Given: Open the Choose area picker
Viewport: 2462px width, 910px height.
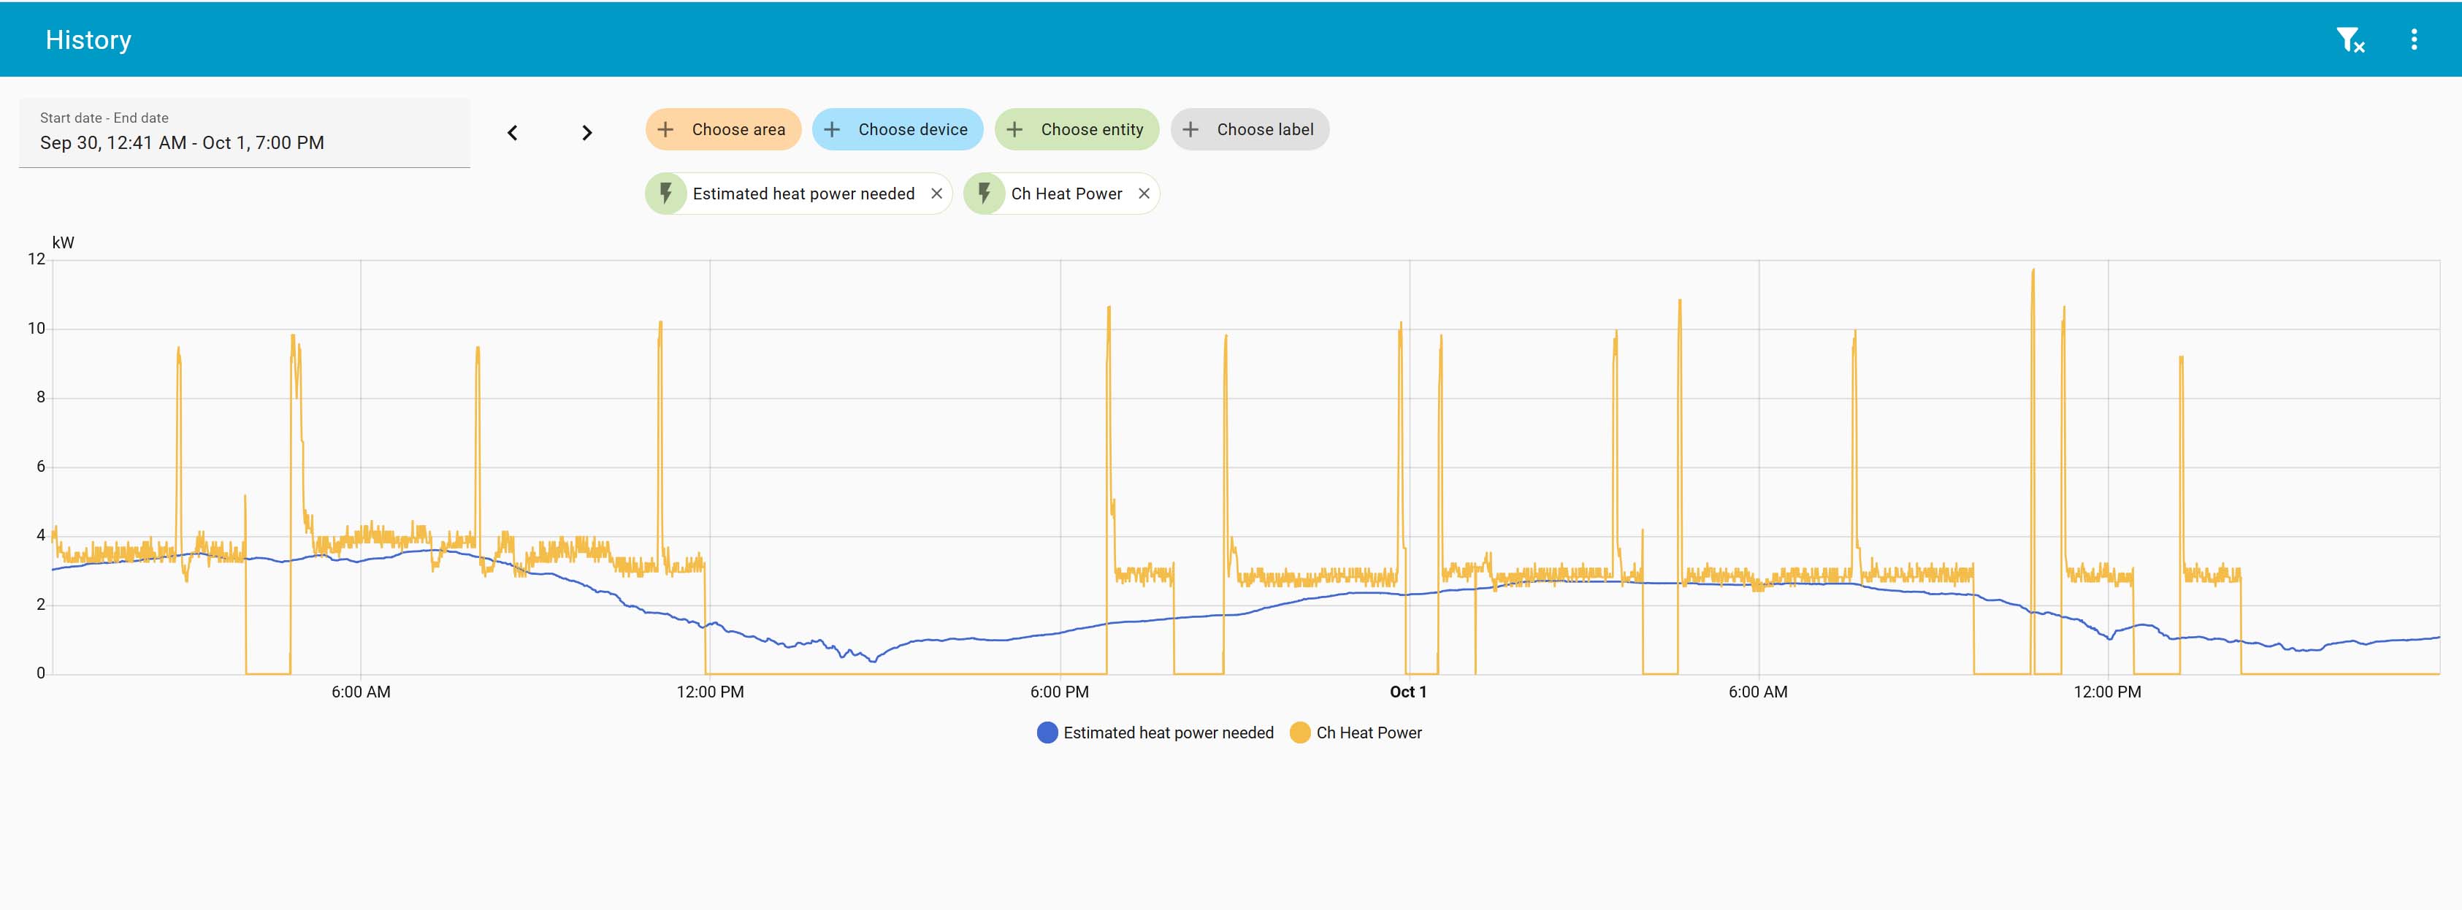Looking at the screenshot, I should point(722,129).
